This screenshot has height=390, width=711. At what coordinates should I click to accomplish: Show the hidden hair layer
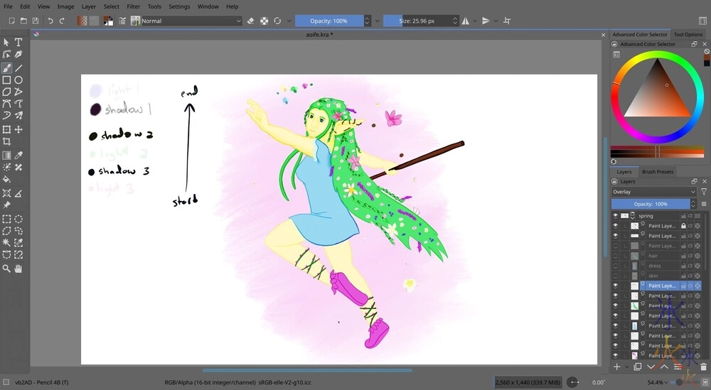tap(616, 256)
